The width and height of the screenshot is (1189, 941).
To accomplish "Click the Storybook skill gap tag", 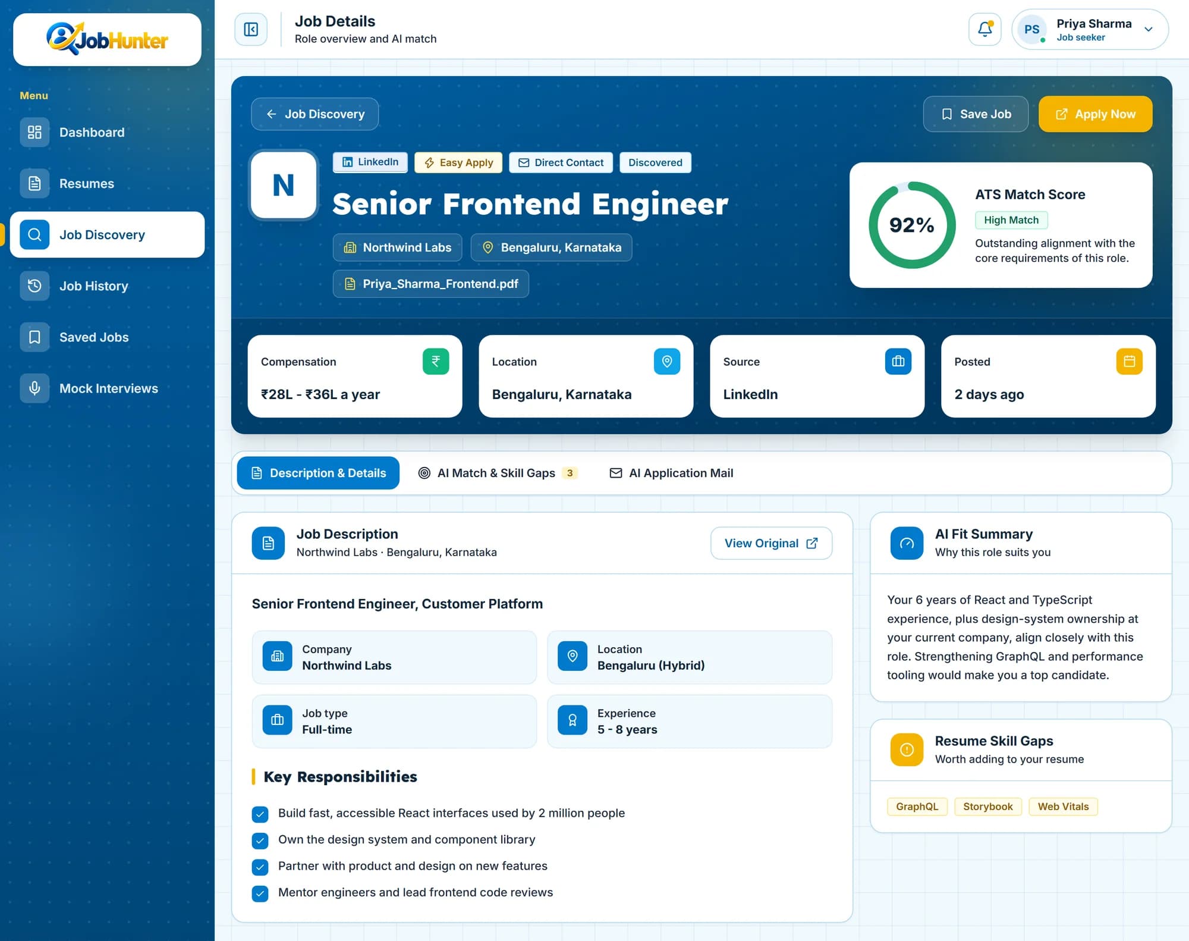I will click(987, 807).
